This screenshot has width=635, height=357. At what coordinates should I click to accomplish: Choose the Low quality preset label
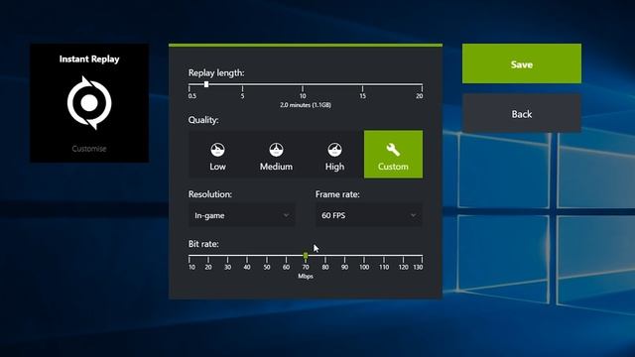click(217, 167)
